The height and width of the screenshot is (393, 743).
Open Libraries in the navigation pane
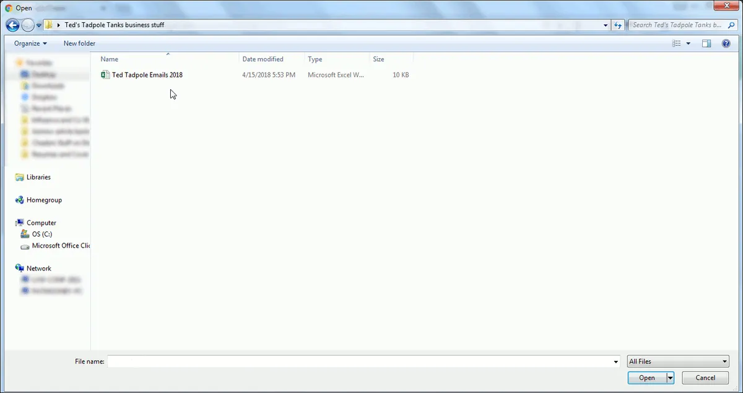pyautogui.click(x=38, y=177)
